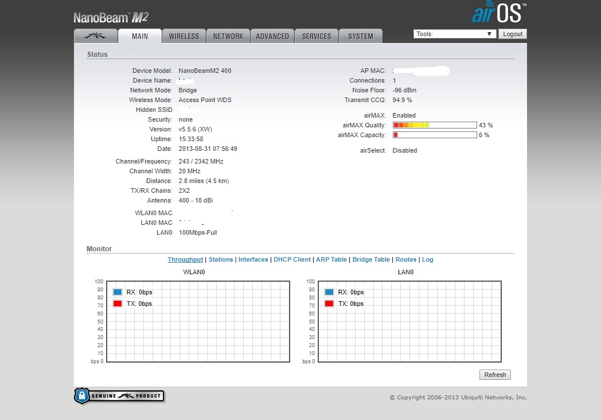Viewport: 601px width, 420px height.
Task: Click the Transmit CCQ value '94.9 %'
Action: click(402, 100)
